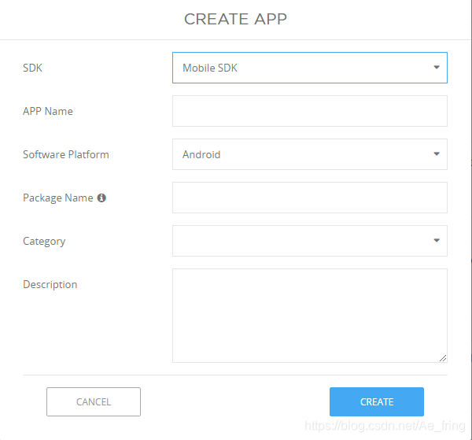The image size is (472, 440).
Task: Click the Description text area
Action: [x=310, y=316]
